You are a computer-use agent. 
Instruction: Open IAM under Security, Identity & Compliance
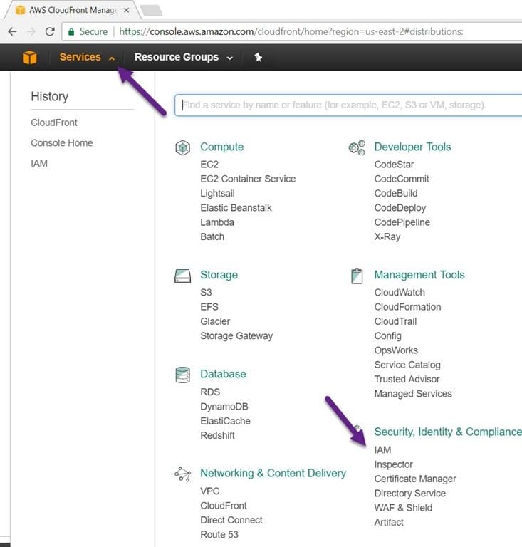382,450
